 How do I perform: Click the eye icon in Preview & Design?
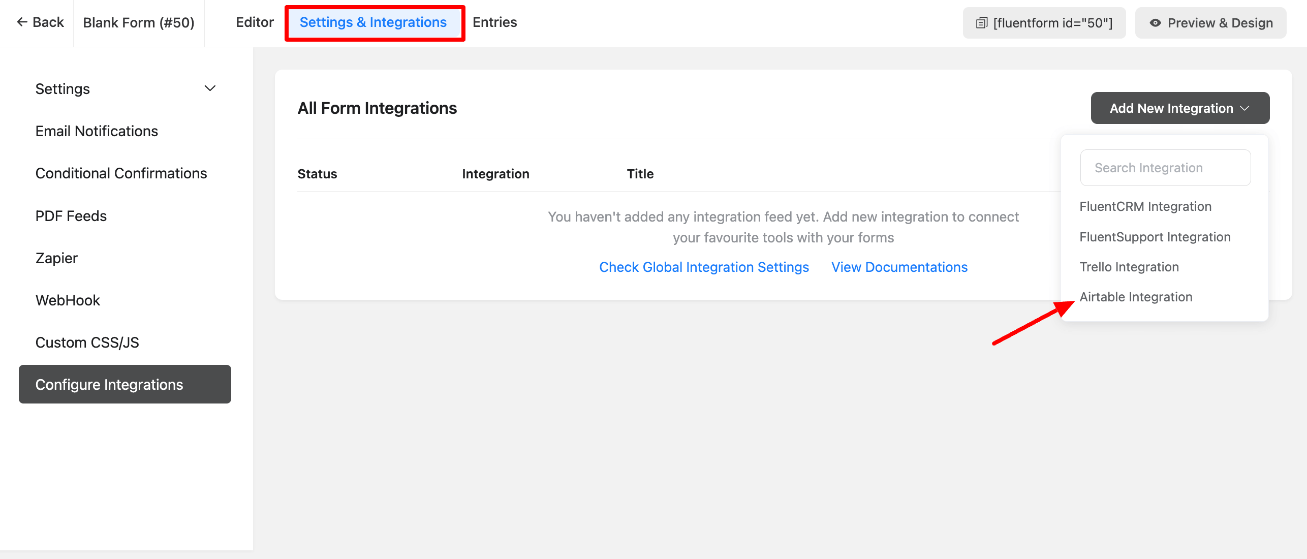(x=1155, y=23)
